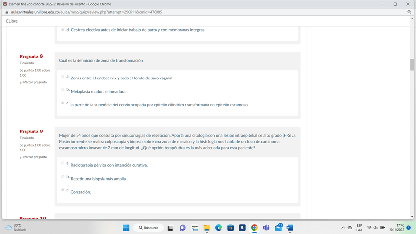
Task: Launch the Chat app in the taskbar
Action: point(182,228)
